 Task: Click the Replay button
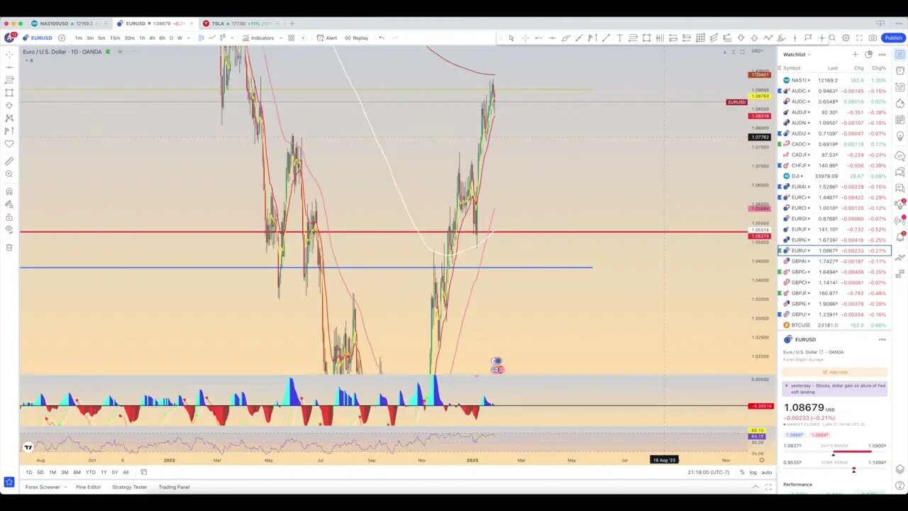(x=356, y=38)
